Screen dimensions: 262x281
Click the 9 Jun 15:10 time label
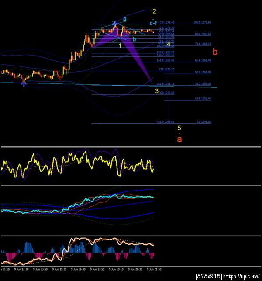tap(59, 269)
